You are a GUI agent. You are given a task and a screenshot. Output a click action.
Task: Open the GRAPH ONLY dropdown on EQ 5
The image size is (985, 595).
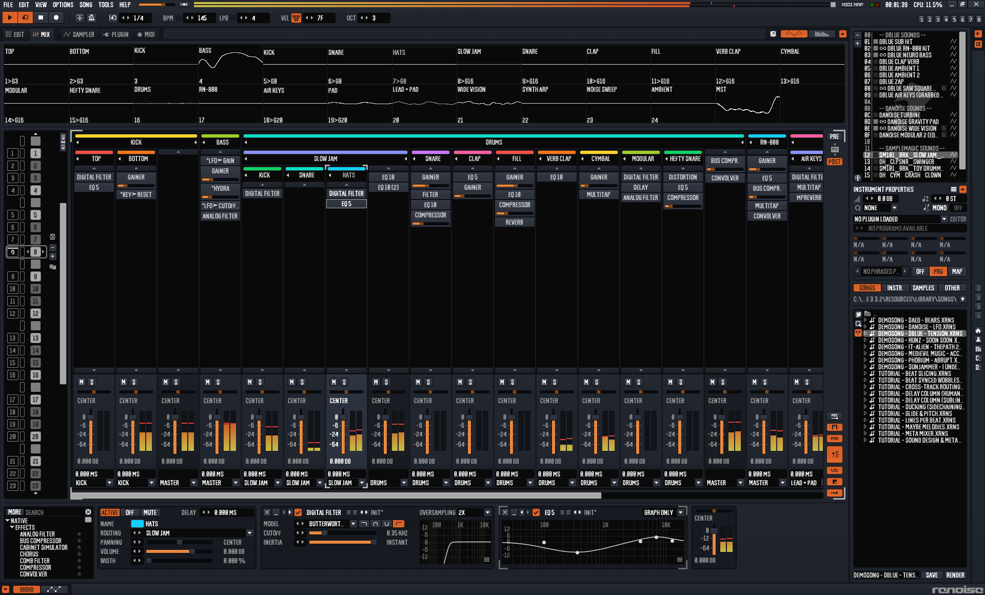(x=681, y=512)
